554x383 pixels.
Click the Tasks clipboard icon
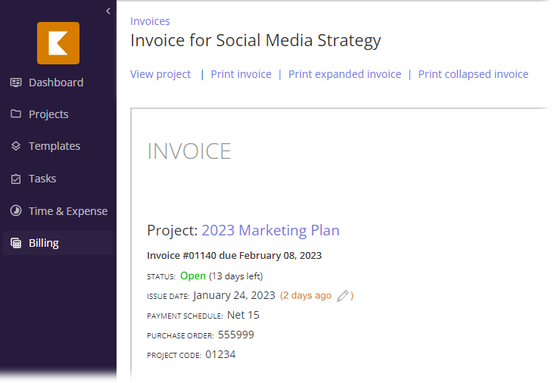(16, 179)
